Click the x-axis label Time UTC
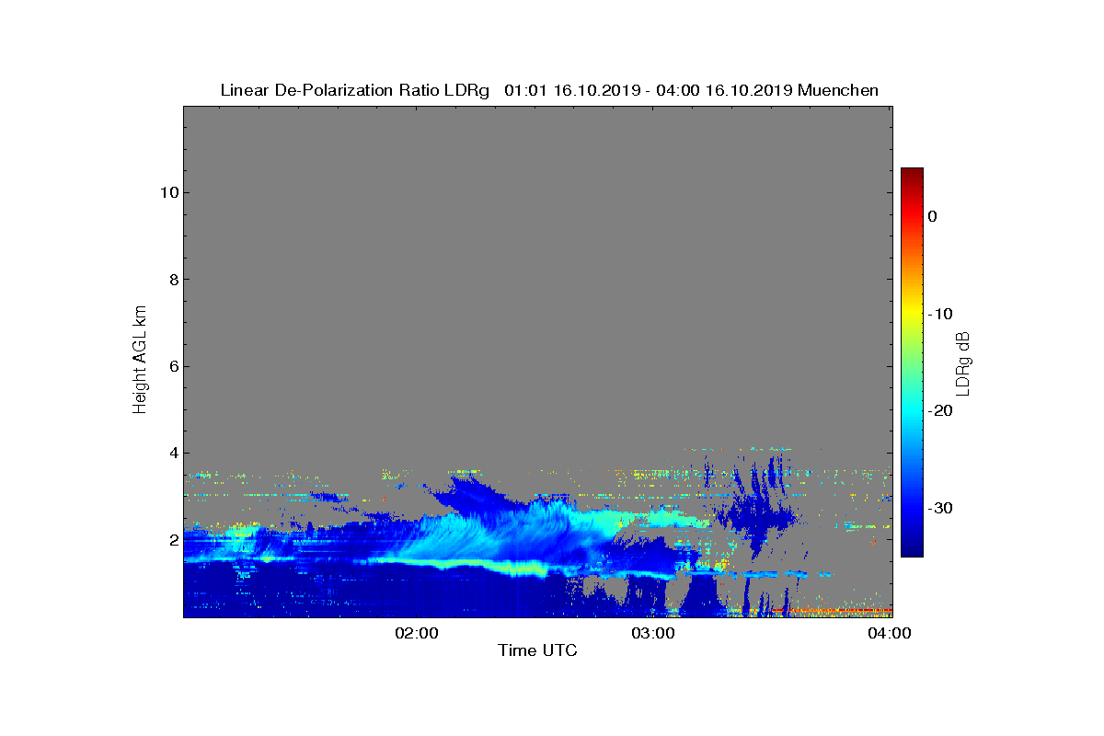Viewport: 1104px width, 736px height. pos(537,650)
